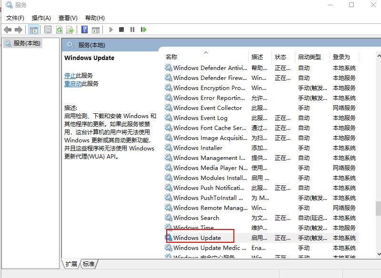Open the 查看(V) menu
Image resolution: width=381 pixels, height=278 pixels.
pyautogui.click(x=68, y=18)
